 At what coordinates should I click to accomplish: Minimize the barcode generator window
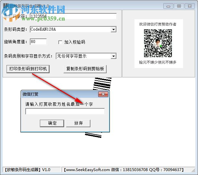click(x=168, y=6)
